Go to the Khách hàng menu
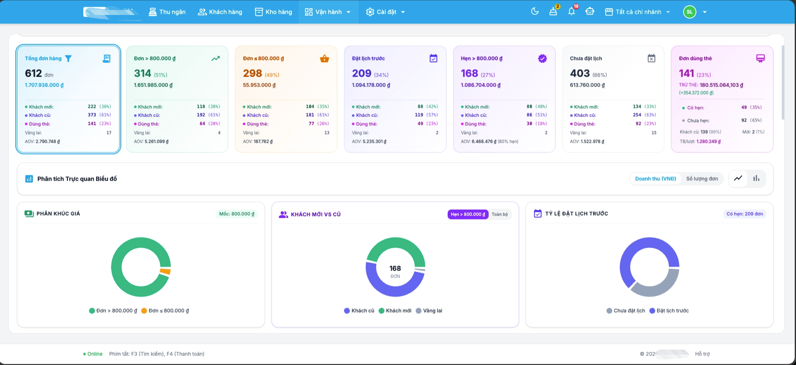This screenshot has height=365, width=796. 220,12
